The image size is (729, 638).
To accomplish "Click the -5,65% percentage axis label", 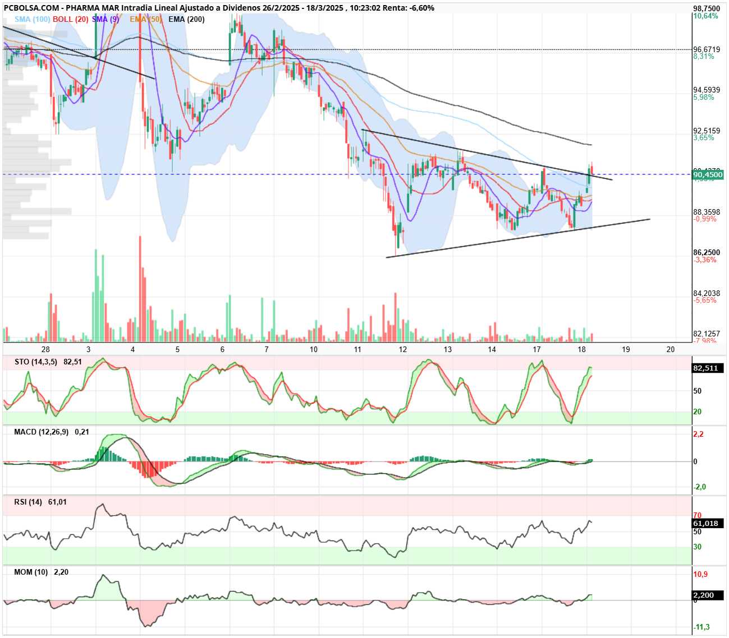I will [705, 300].
